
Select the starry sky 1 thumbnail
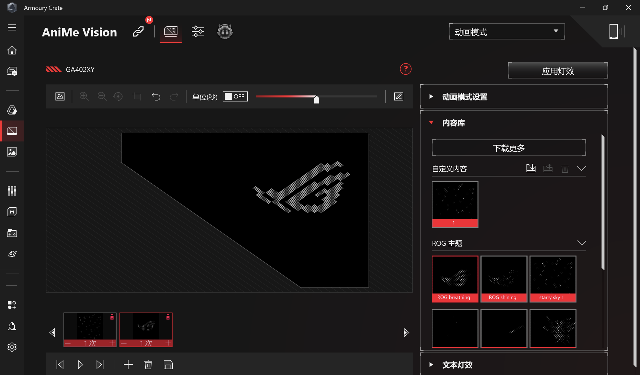tap(553, 279)
